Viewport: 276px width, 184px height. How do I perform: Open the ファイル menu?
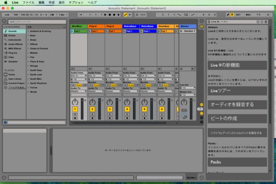click(28, 2)
